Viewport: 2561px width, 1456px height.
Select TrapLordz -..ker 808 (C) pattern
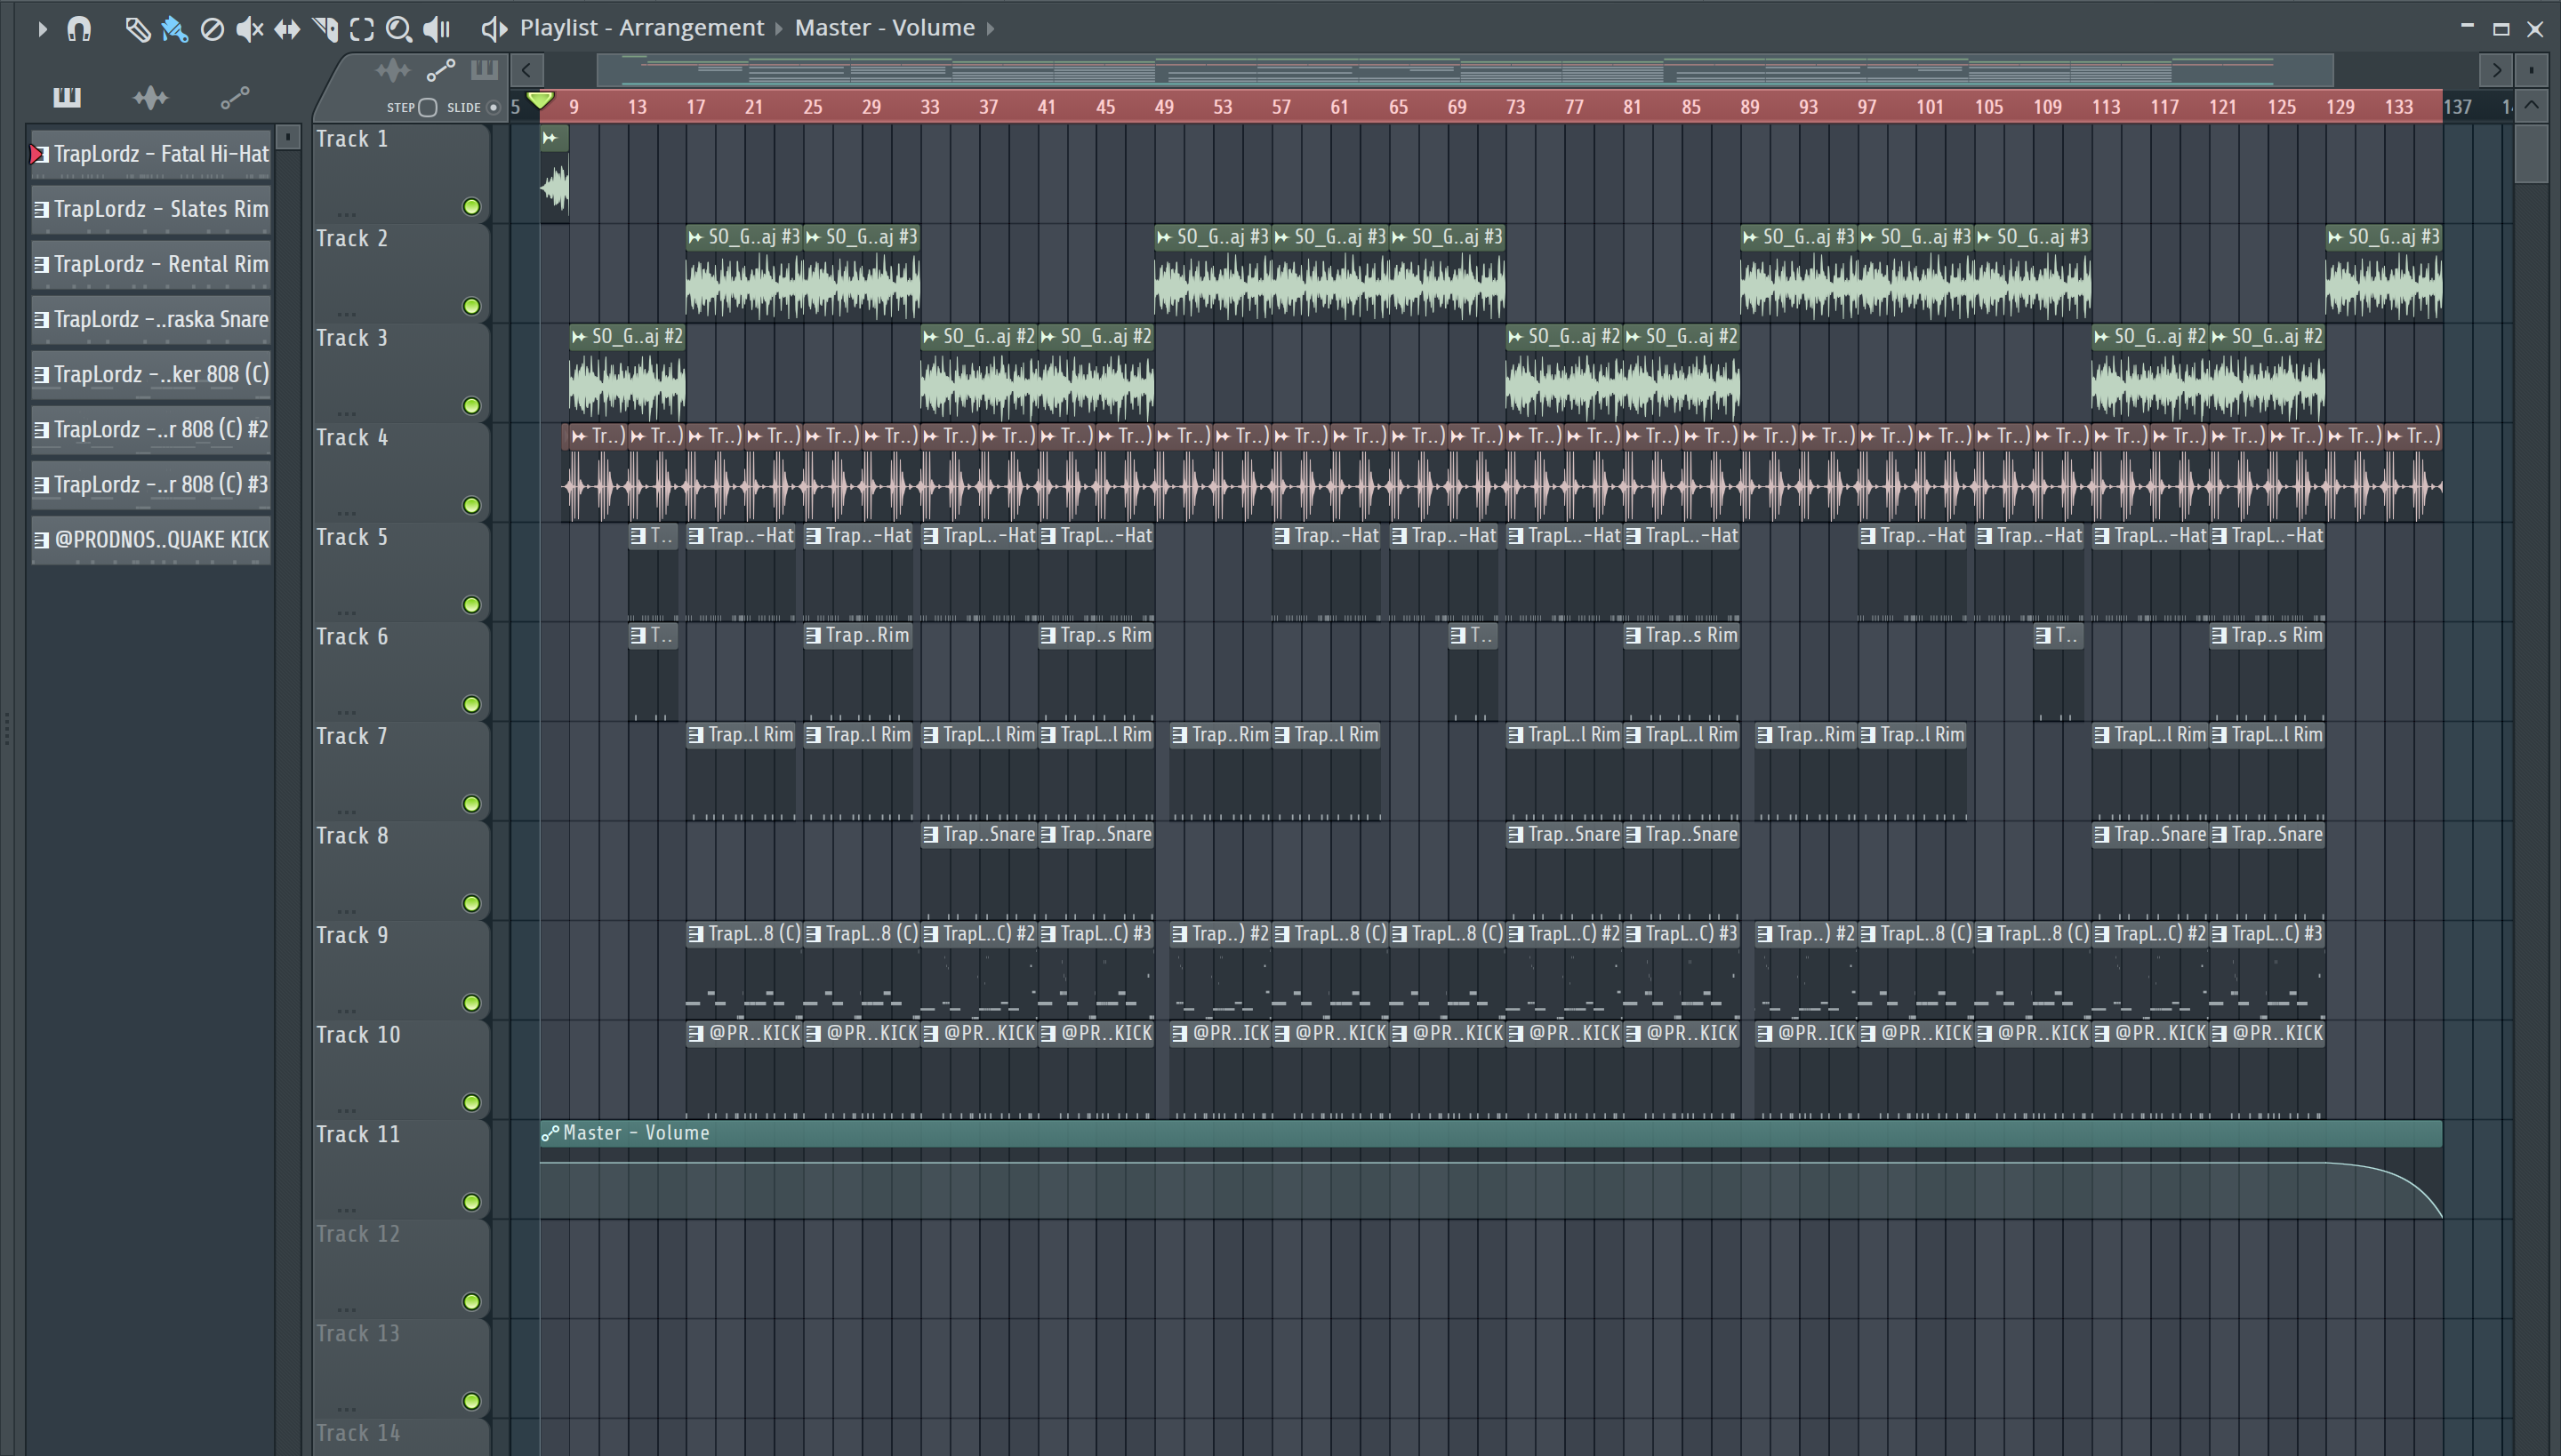151,374
